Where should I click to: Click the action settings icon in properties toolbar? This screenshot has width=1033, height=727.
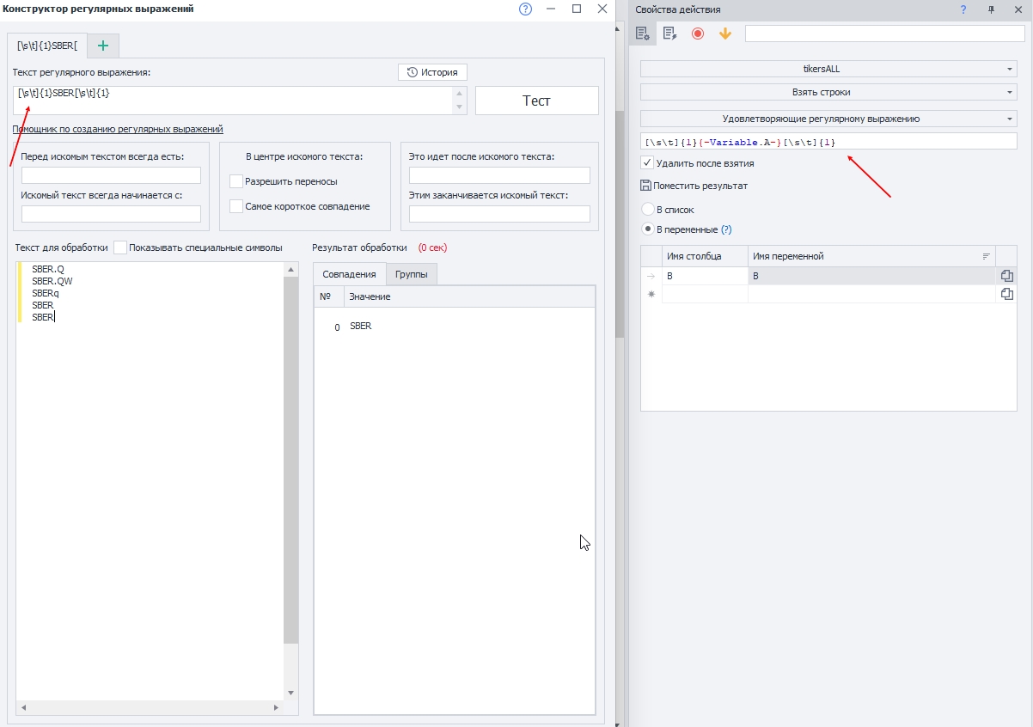click(x=641, y=34)
